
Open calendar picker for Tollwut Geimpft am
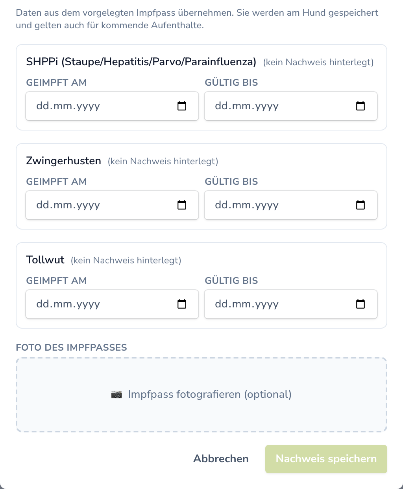click(x=182, y=304)
